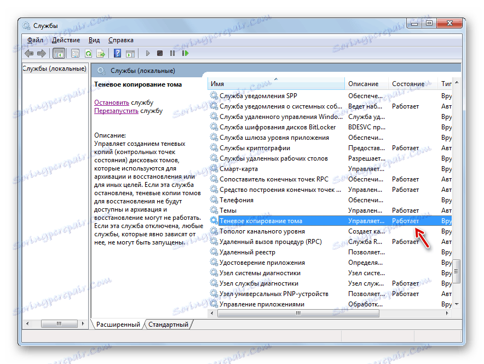Click the vertical scrollbar down arrow
The width and height of the screenshot is (484, 364).
457,304
